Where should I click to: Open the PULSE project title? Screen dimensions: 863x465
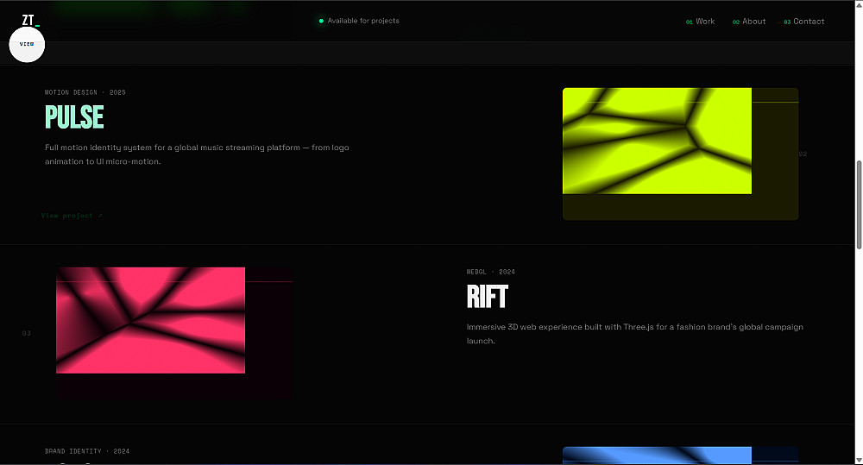(x=74, y=117)
